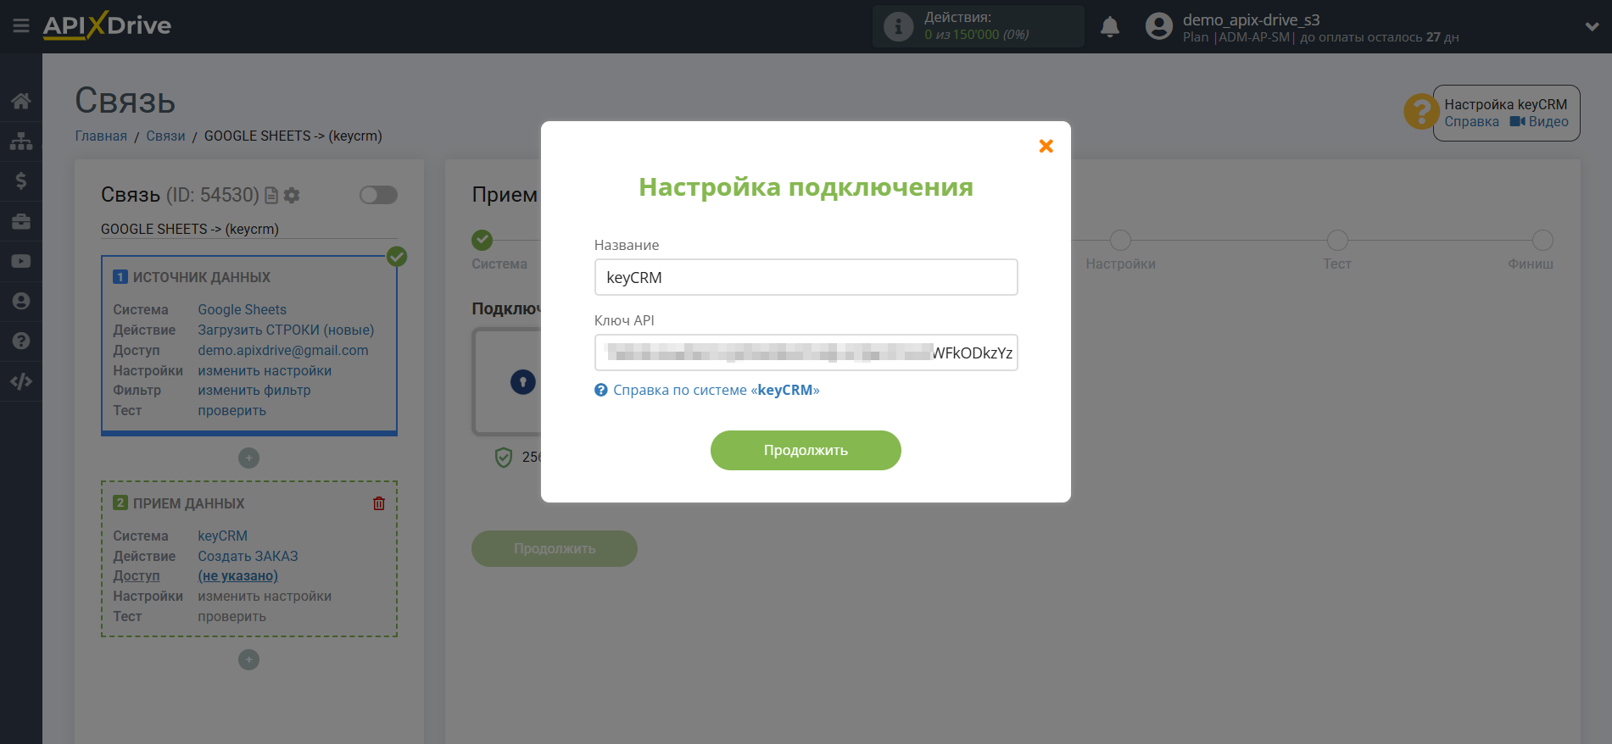The image size is (1612, 744).
Task: Click the large help question icon
Action: click(1421, 112)
